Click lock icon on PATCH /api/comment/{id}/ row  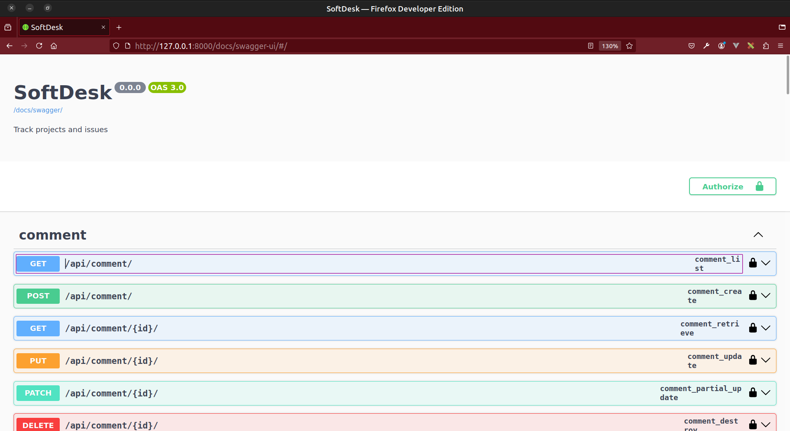pyautogui.click(x=753, y=393)
